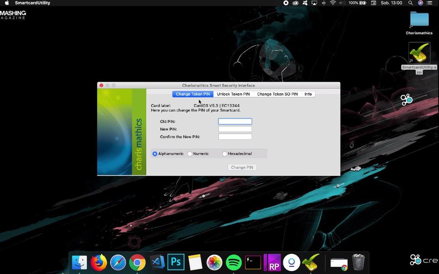Open Safari from the Dock

point(118,262)
